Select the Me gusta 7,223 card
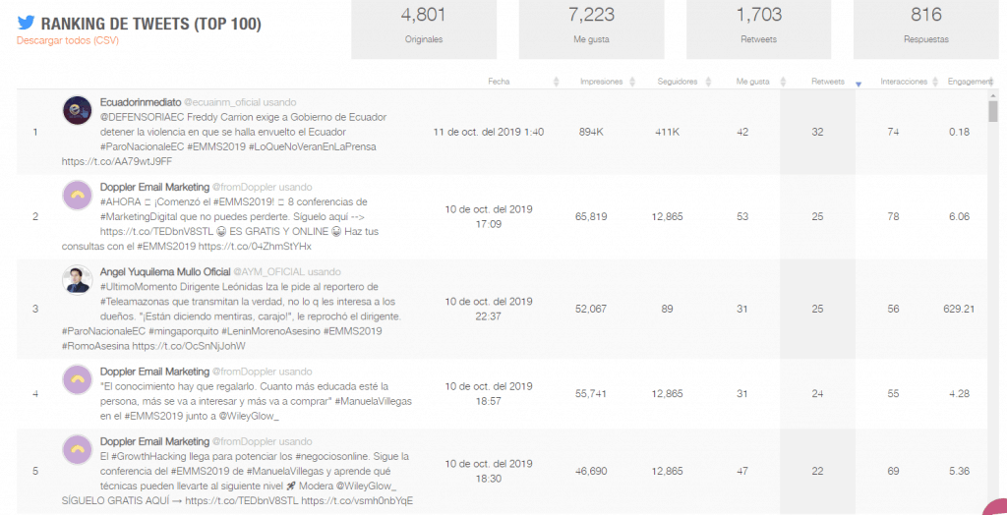Screen dimensions: 1007x515 tap(591, 29)
